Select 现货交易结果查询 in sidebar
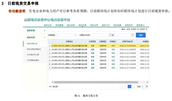The height and width of the screenshot is (101, 172). 34,49
